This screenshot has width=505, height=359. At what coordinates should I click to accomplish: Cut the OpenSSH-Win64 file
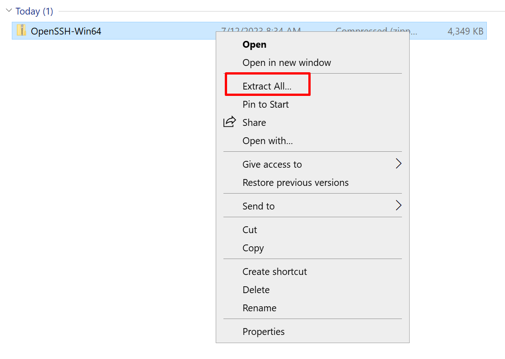coord(249,229)
